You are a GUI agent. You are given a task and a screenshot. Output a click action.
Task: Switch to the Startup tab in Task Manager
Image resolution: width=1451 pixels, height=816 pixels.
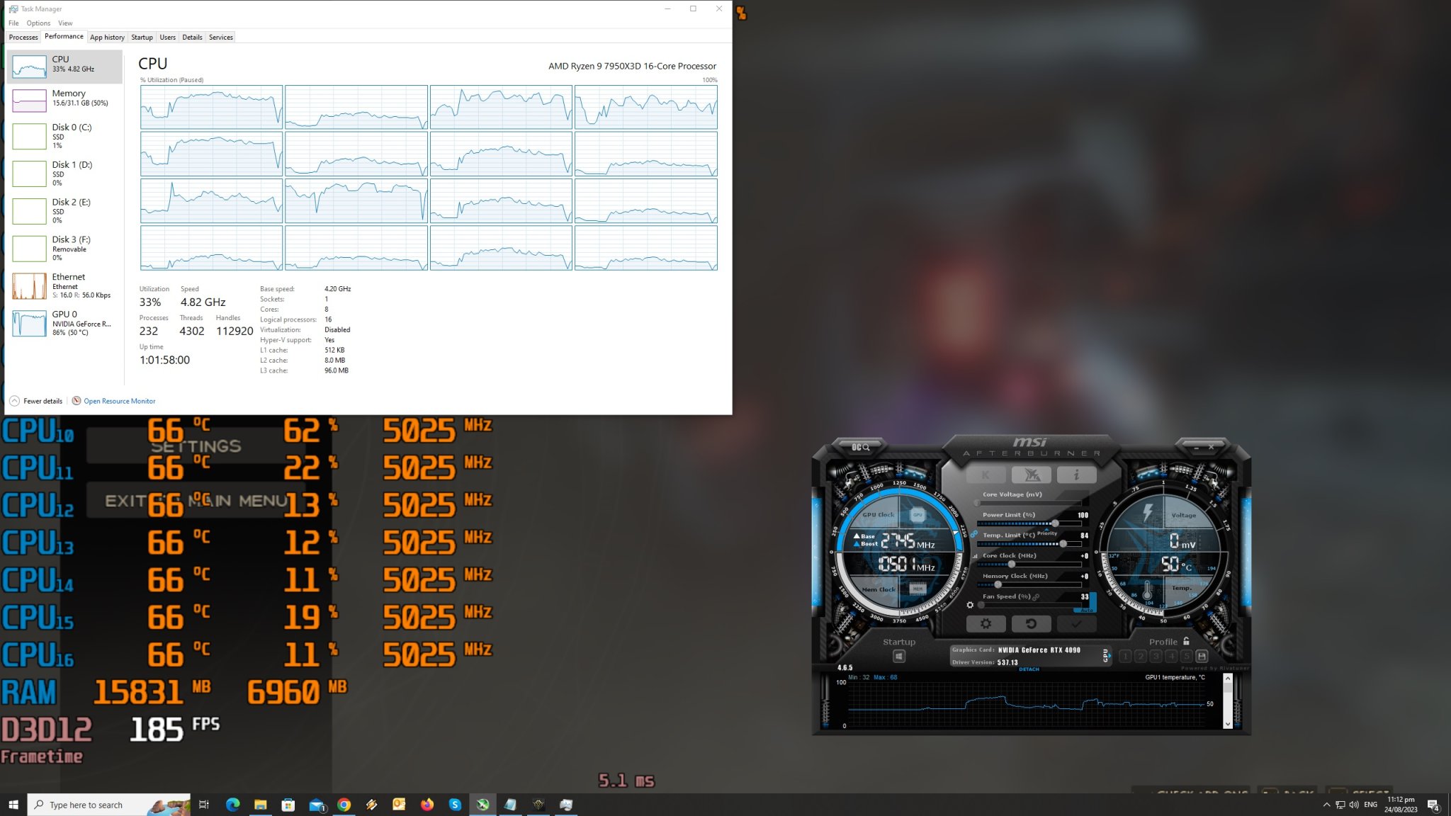tap(142, 37)
